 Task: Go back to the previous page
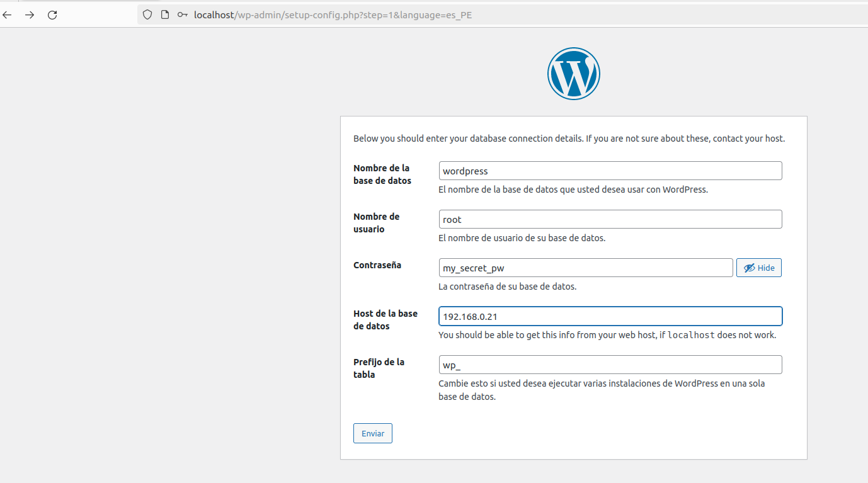[8, 15]
